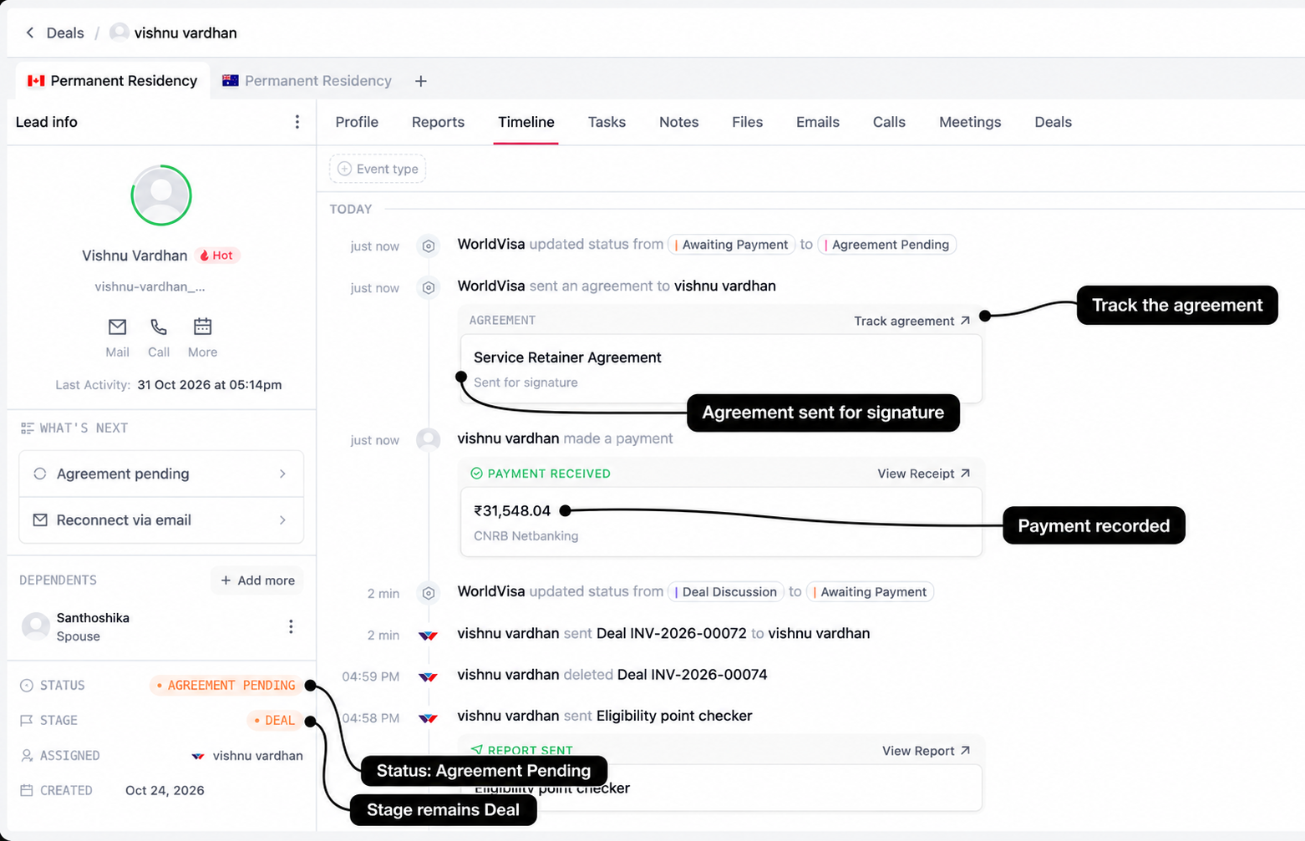The width and height of the screenshot is (1305, 841).
Task: Click the View Receipt link
Action: click(923, 474)
